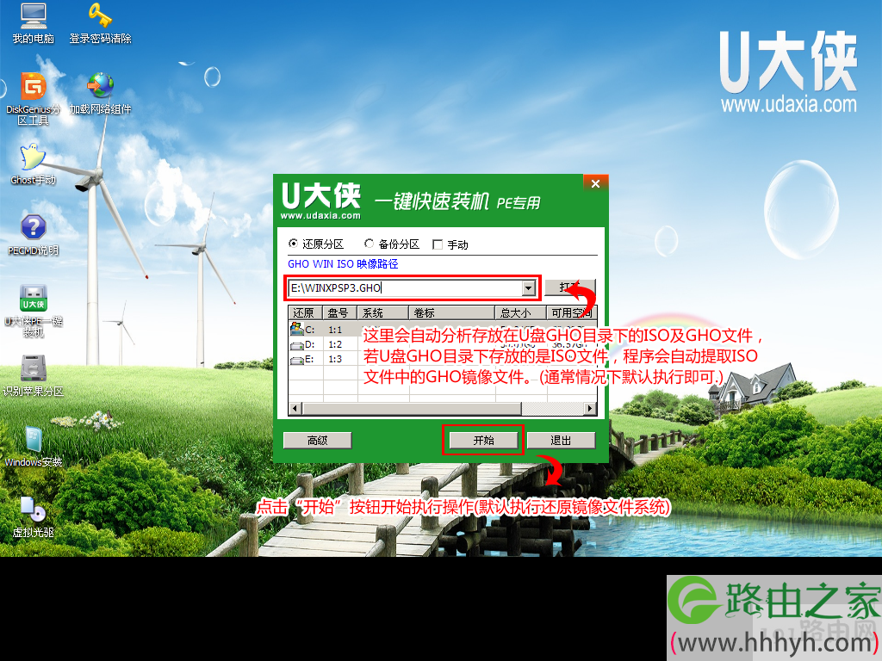Click the GHO WIN ISO 映像路径 label
This screenshot has width=882, height=661.
pos(343,263)
